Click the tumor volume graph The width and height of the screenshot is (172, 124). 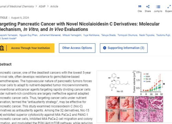[x=149, y=83]
